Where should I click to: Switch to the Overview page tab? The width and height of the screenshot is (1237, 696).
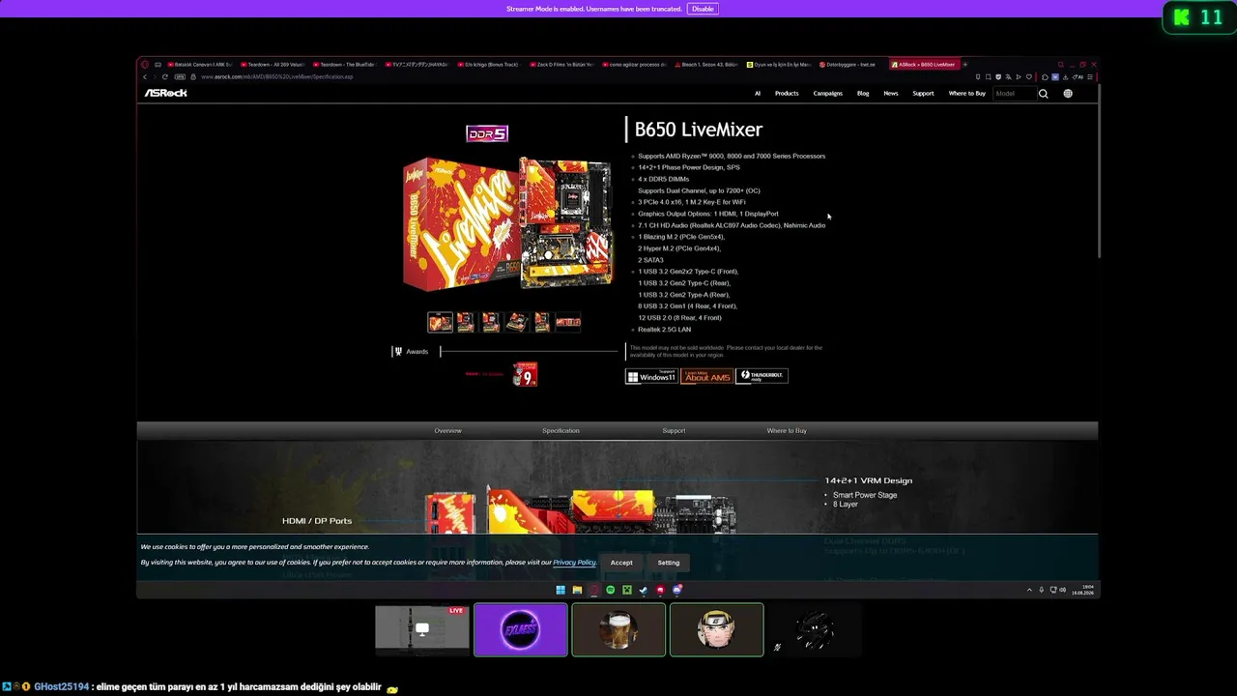[447, 431]
